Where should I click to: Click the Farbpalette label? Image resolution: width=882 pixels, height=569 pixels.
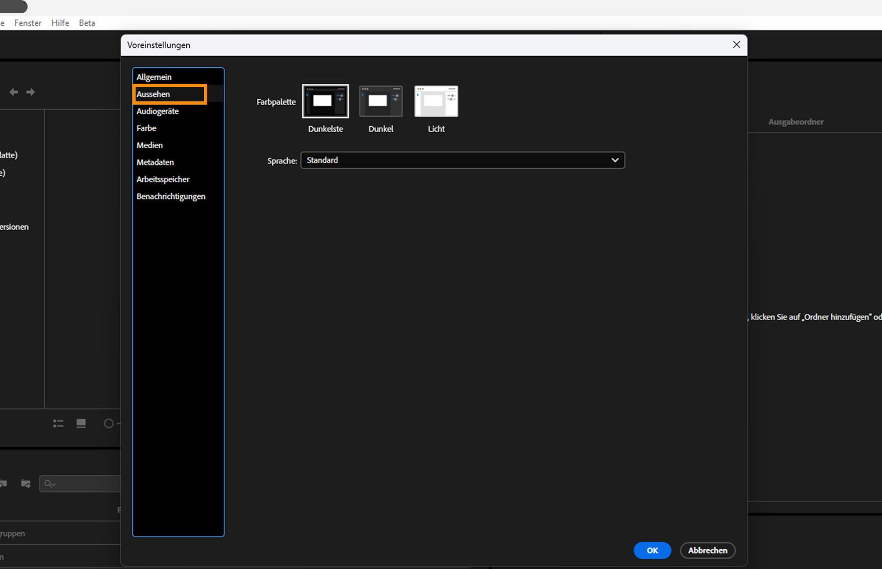pos(276,102)
